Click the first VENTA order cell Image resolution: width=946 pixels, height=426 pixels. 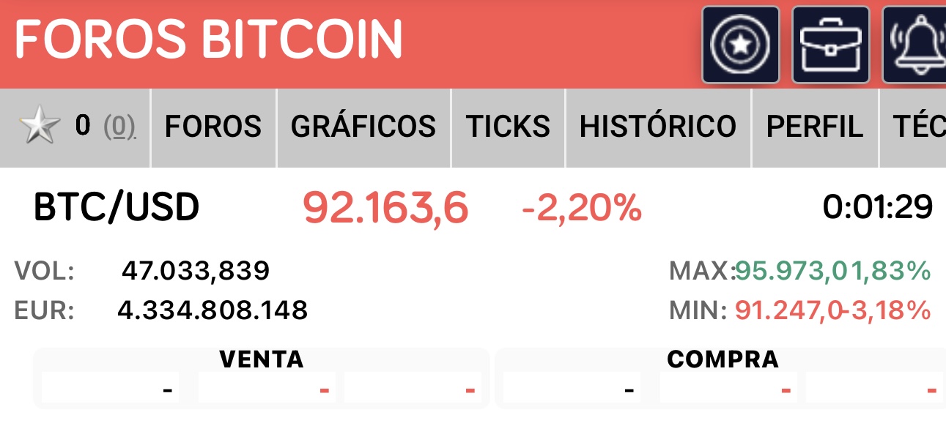click(x=110, y=387)
